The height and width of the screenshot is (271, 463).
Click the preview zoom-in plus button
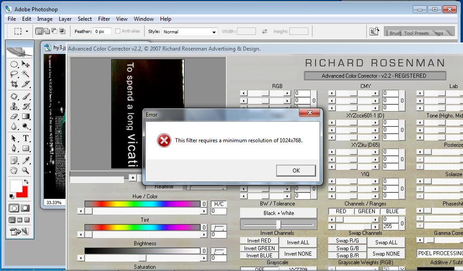[x=133, y=178]
